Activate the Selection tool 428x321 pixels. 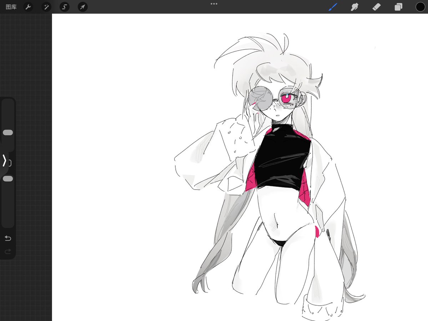pyautogui.click(x=64, y=7)
